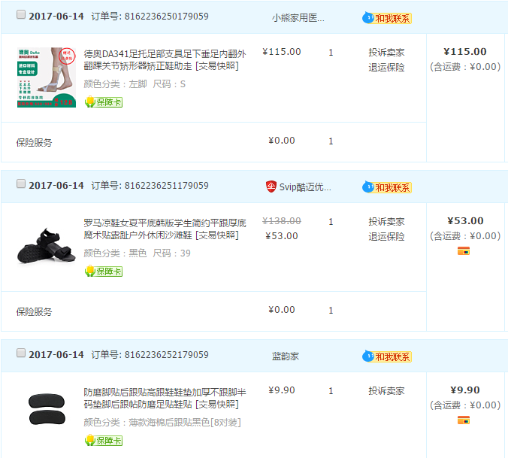Click 和我联系 chat icon for 小熊家用医 order
The width and height of the screenshot is (508, 458).
click(x=386, y=18)
